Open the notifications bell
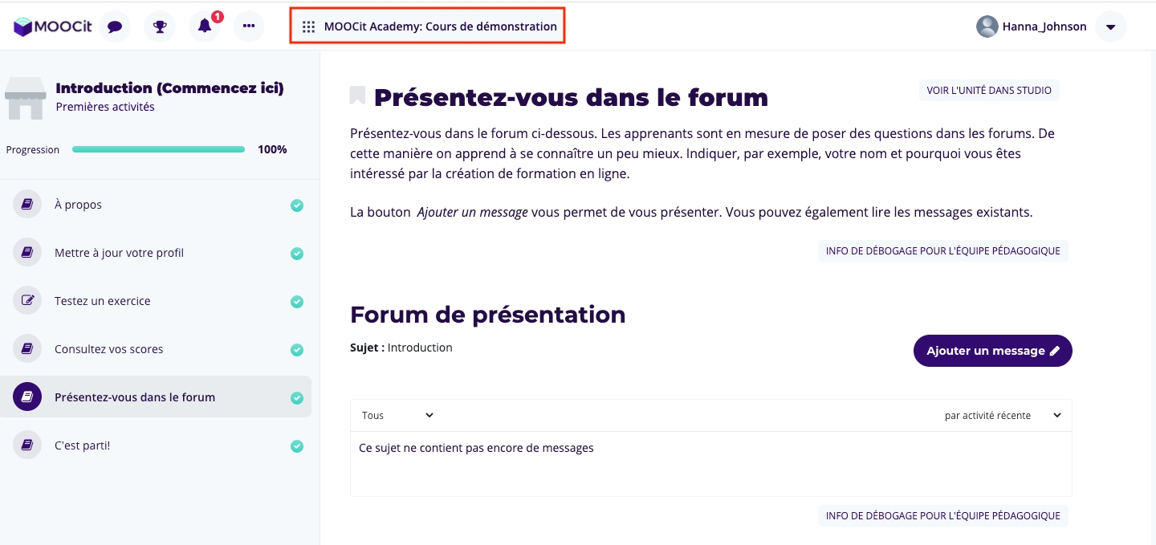The image size is (1156, 545). click(x=205, y=26)
